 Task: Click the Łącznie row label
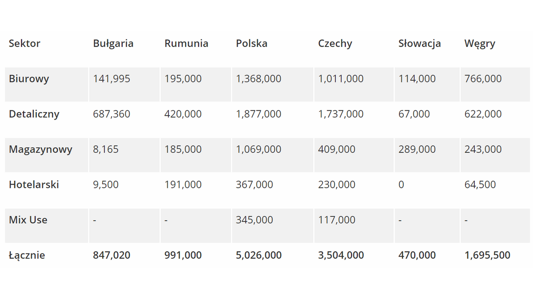(x=27, y=255)
